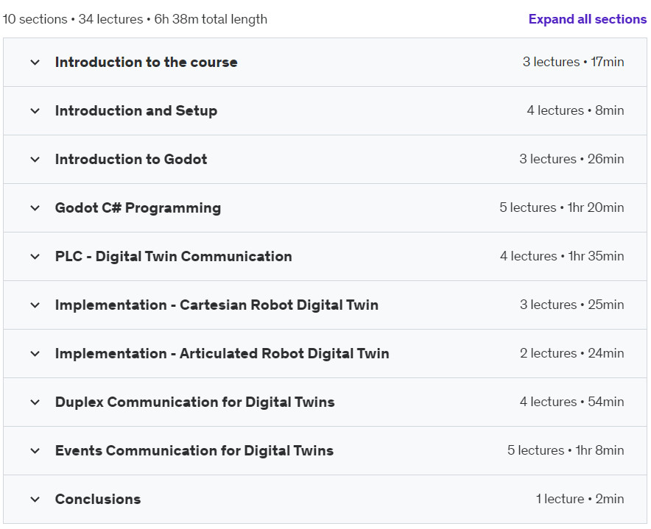Open the Godot C# Programming section title
The width and height of the screenshot is (651, 529).
[138, 208]
